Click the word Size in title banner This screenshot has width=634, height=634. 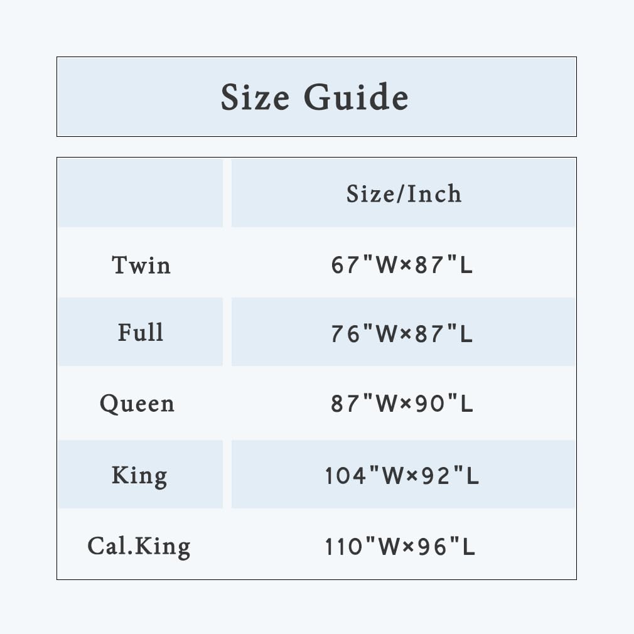(255, 97)
